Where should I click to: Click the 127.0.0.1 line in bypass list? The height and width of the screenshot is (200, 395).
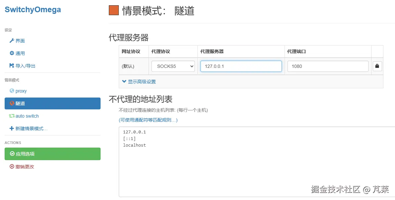point(134,132)
